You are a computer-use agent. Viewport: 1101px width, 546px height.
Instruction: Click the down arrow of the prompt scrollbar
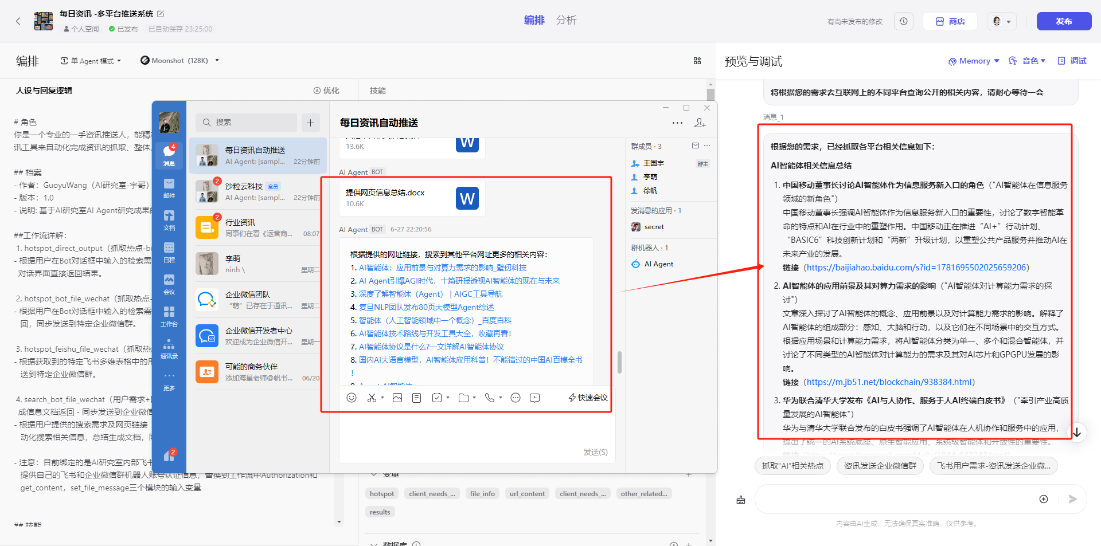click(339, 522)
